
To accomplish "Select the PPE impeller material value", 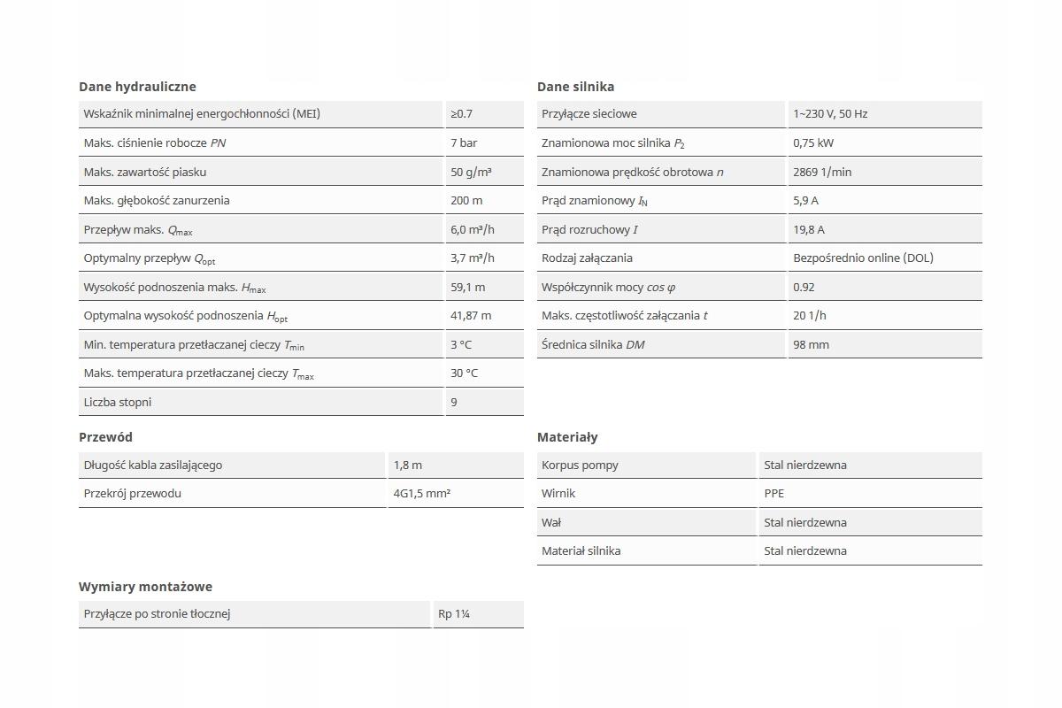I will coord(774,494).
